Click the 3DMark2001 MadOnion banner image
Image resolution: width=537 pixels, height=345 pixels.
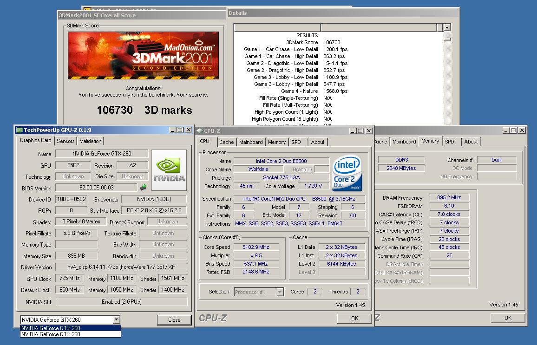(143, 55)
